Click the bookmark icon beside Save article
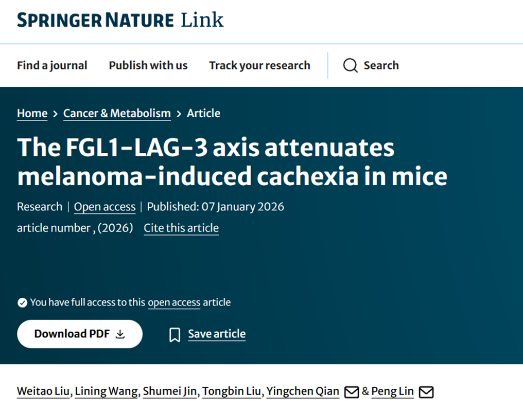Viewport: 523px width, 415px height. (175, 335)
